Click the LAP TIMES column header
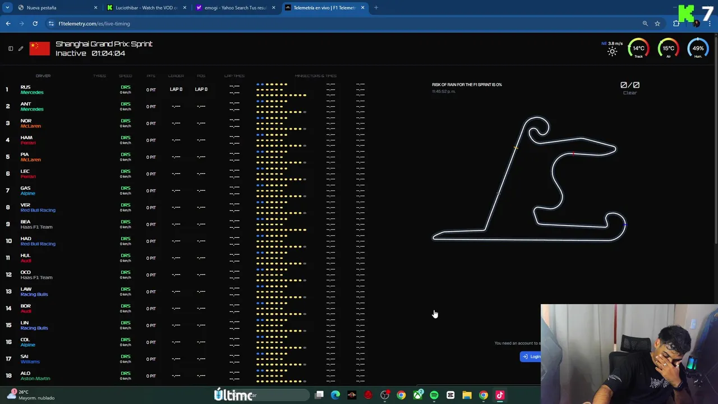This screenshot has height=404, width=718. [234, 76]
